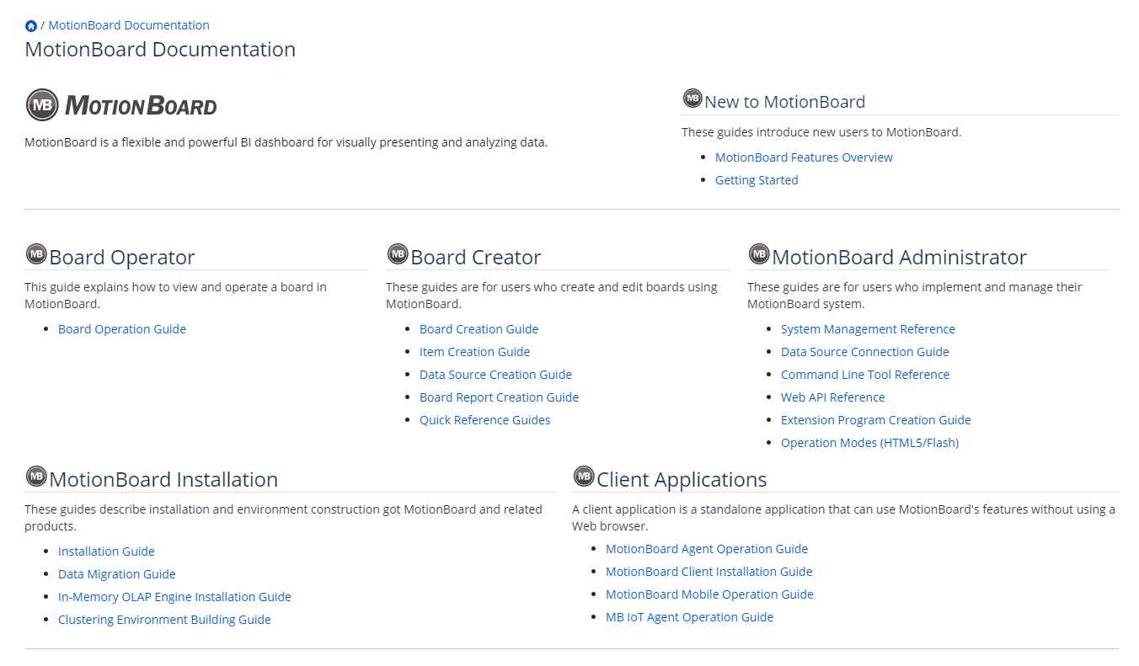Click MB icon beside New to MotionBoard

tap(692, 99)
